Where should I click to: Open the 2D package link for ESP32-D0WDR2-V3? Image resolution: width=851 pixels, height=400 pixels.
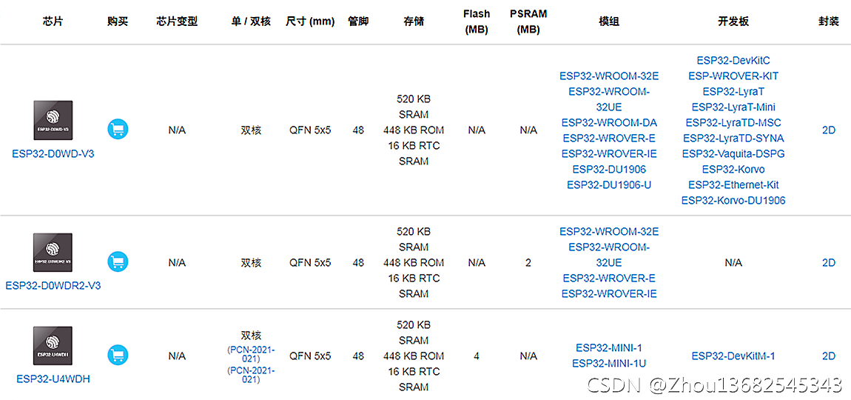[828, 262]
